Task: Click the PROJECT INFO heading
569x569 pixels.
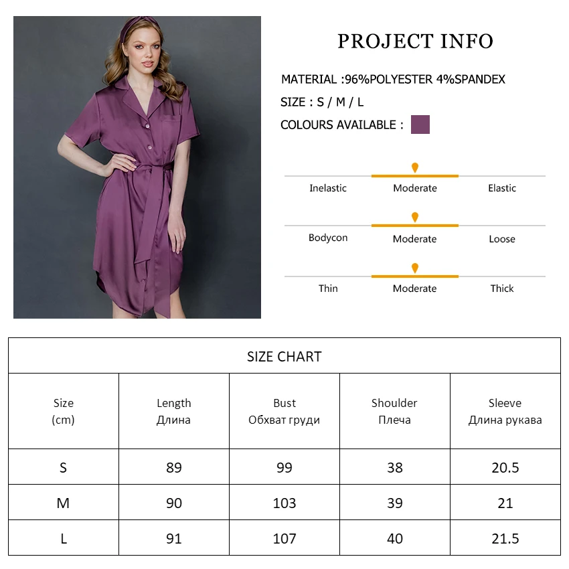Action: click(x=415, y=42)
